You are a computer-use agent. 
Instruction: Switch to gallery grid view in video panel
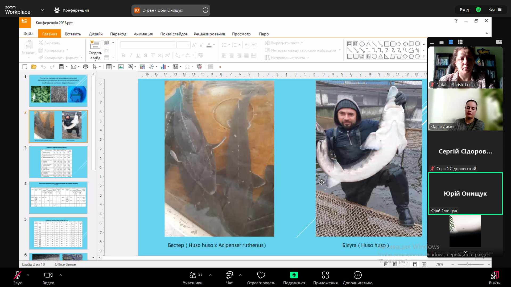click(460, 42)
